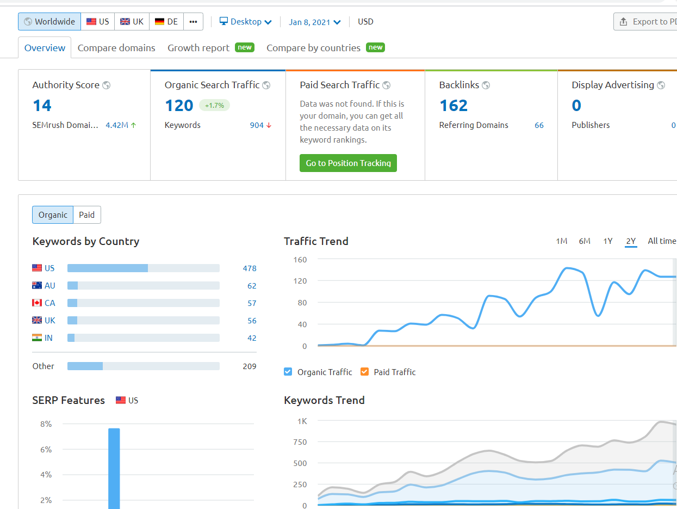
Task: Switch to Organic toggle view
Action: click(53, 215)
